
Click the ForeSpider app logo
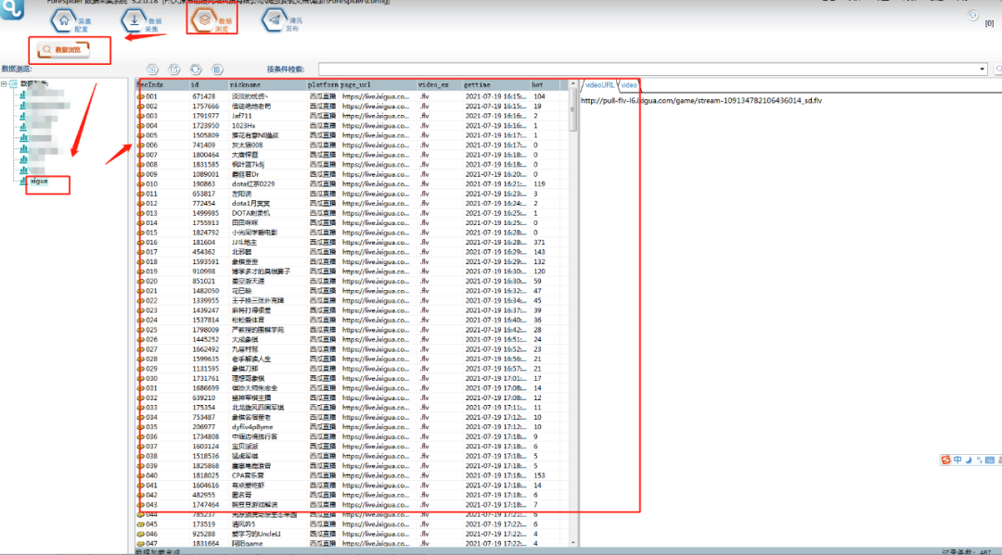tap(11, 9)
